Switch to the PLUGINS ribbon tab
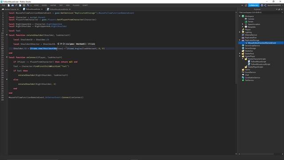This screenshot has height=160, width=284. click(x=76, y=5)
